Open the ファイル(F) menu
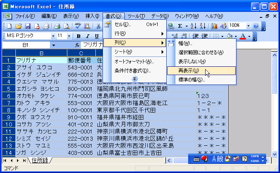 25,16
